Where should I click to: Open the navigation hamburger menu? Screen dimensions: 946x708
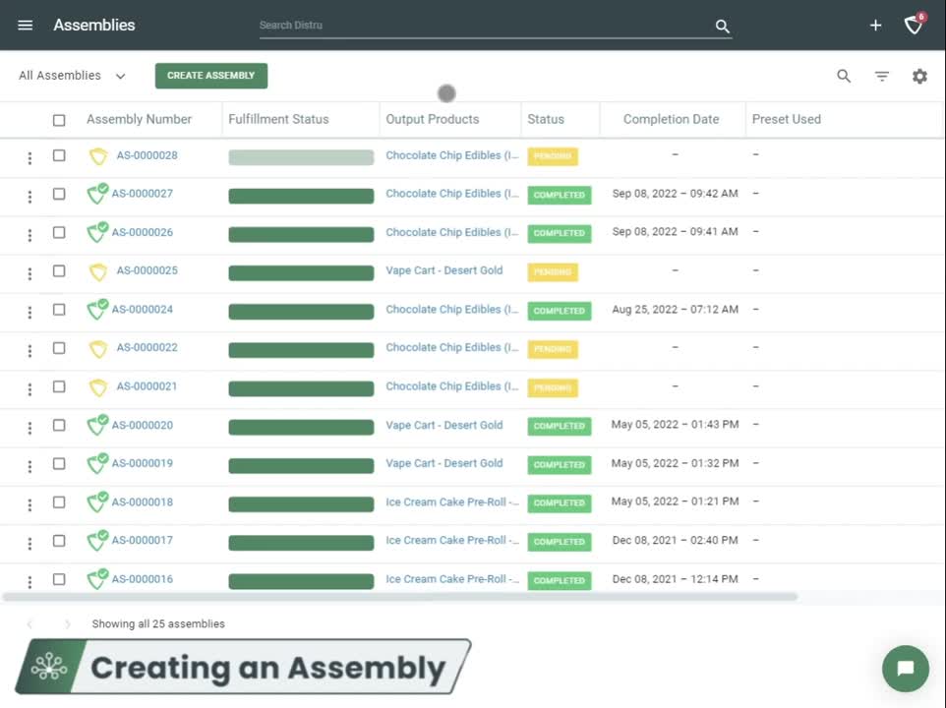[25, 25]
